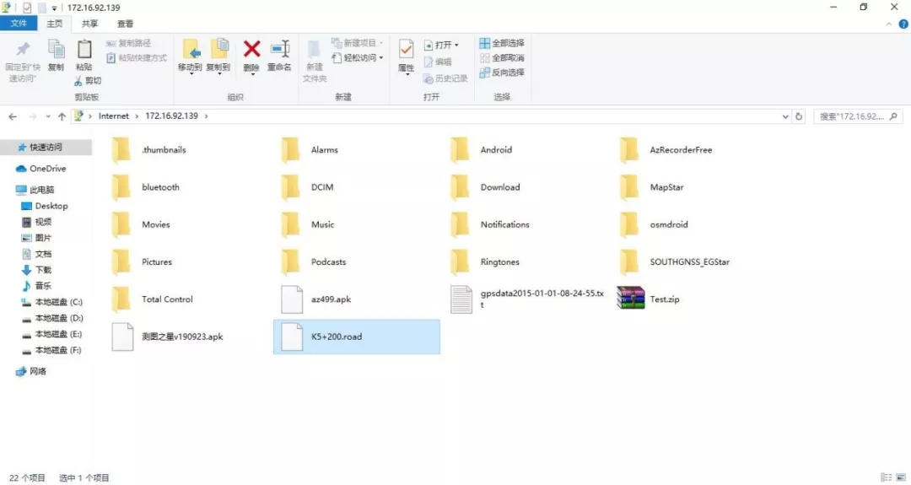911x485 pixels.
Task: Click the Rename icon
Action: click(x=279, y=49)
